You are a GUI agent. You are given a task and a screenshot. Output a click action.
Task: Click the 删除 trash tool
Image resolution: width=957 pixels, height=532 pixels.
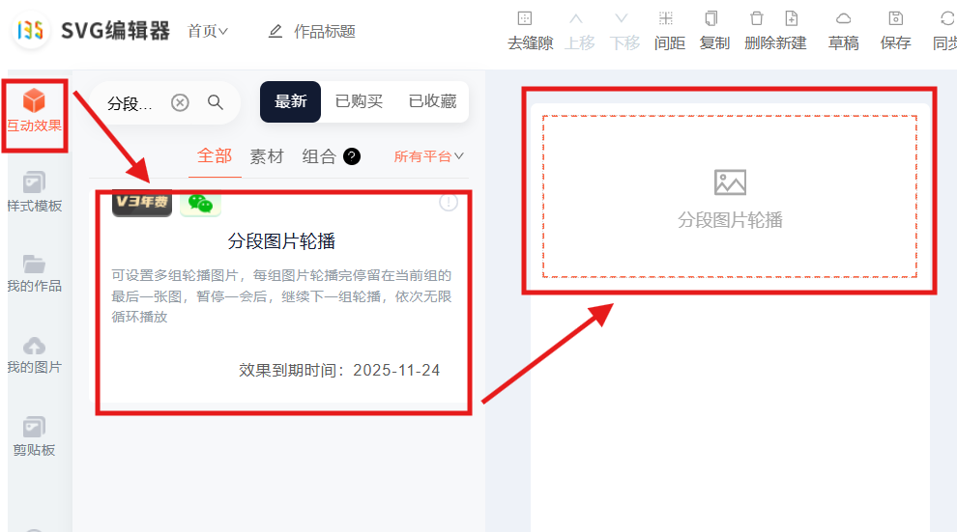(759, 31)
